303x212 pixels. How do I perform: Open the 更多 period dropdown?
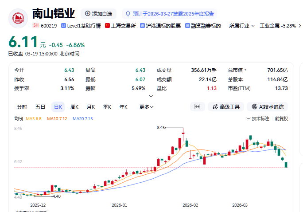pyautogui.click(x=146, y=107)
